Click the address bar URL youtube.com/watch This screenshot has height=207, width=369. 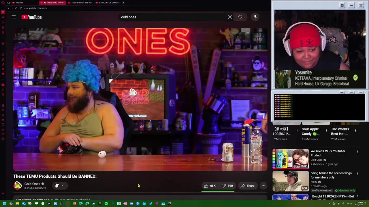click(35, 8)
